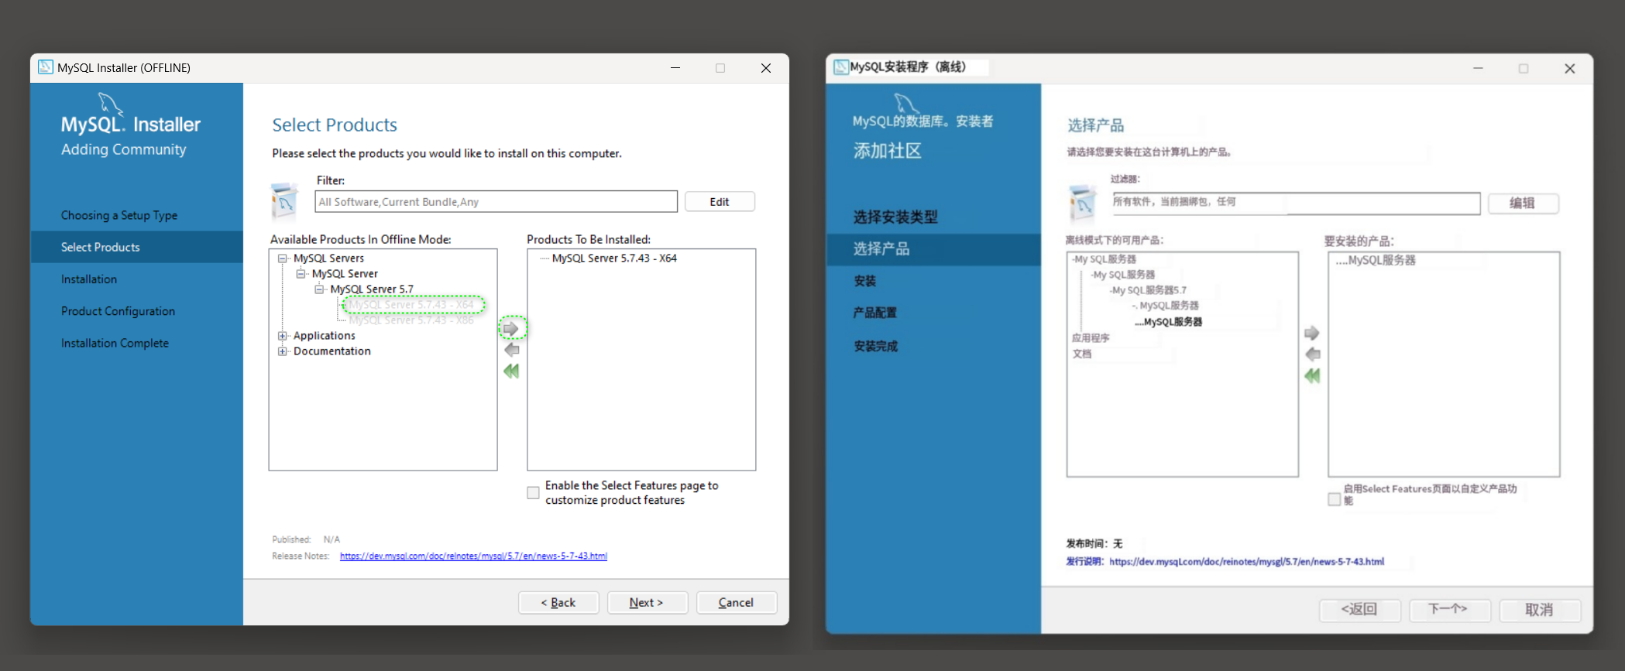Screen dimensions: 1625x671
Task: Open the 发行说明 release notes link in Chinese window
Action: (x=1246, y=562)
